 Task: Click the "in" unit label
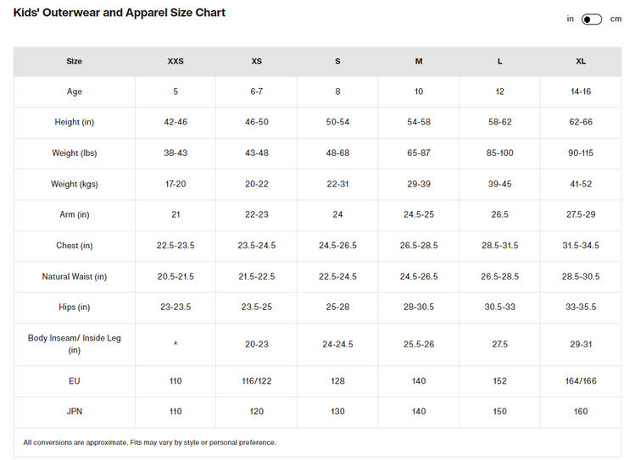(571, 19)
